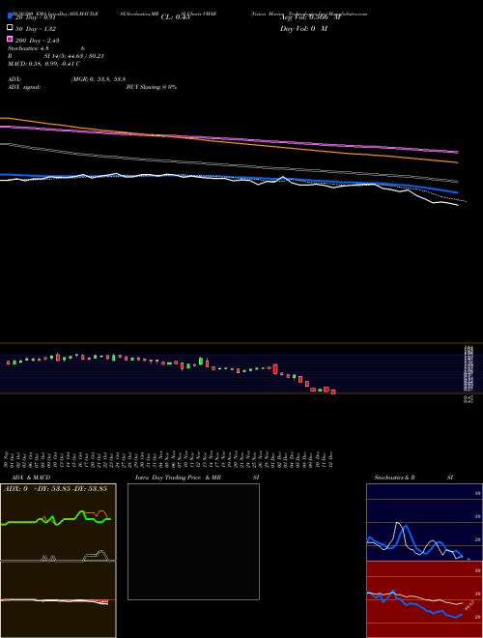Screen dimensions: 483x638
Task: Select the '200 Day = 2.48' label
Action: point(38,41)
